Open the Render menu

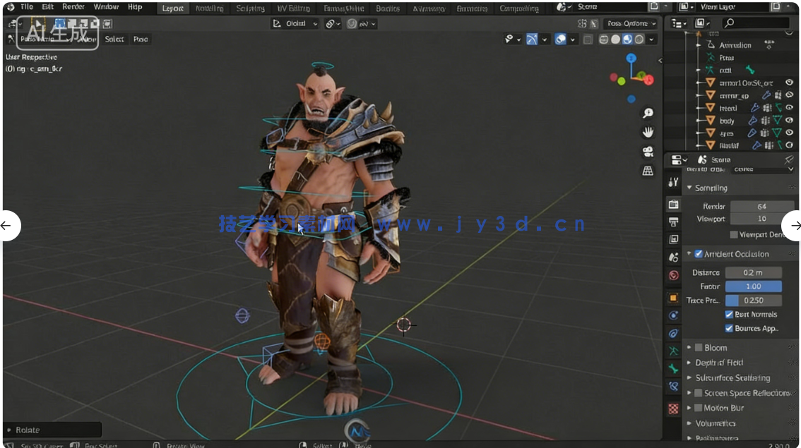coord(73,6)
